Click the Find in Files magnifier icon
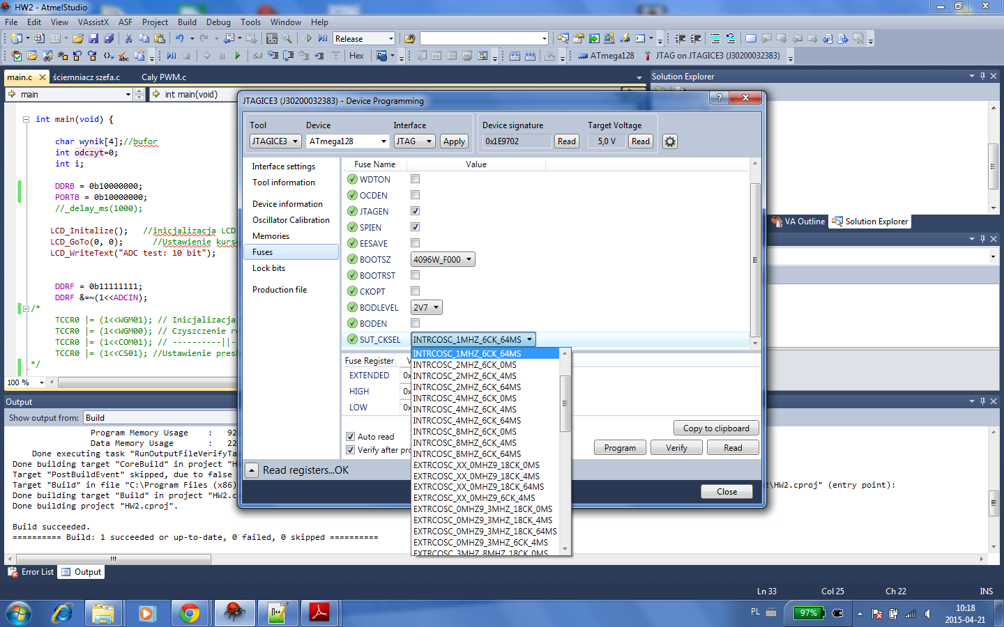1004x627 pixels. (x=287, y=38)
